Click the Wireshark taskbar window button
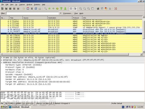This screenshot has height=109, width=145. (x=19, y=107)
